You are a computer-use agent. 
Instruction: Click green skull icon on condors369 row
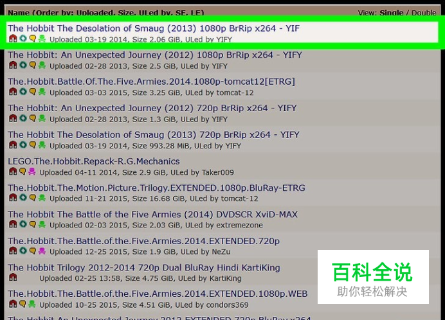(32, 304)
